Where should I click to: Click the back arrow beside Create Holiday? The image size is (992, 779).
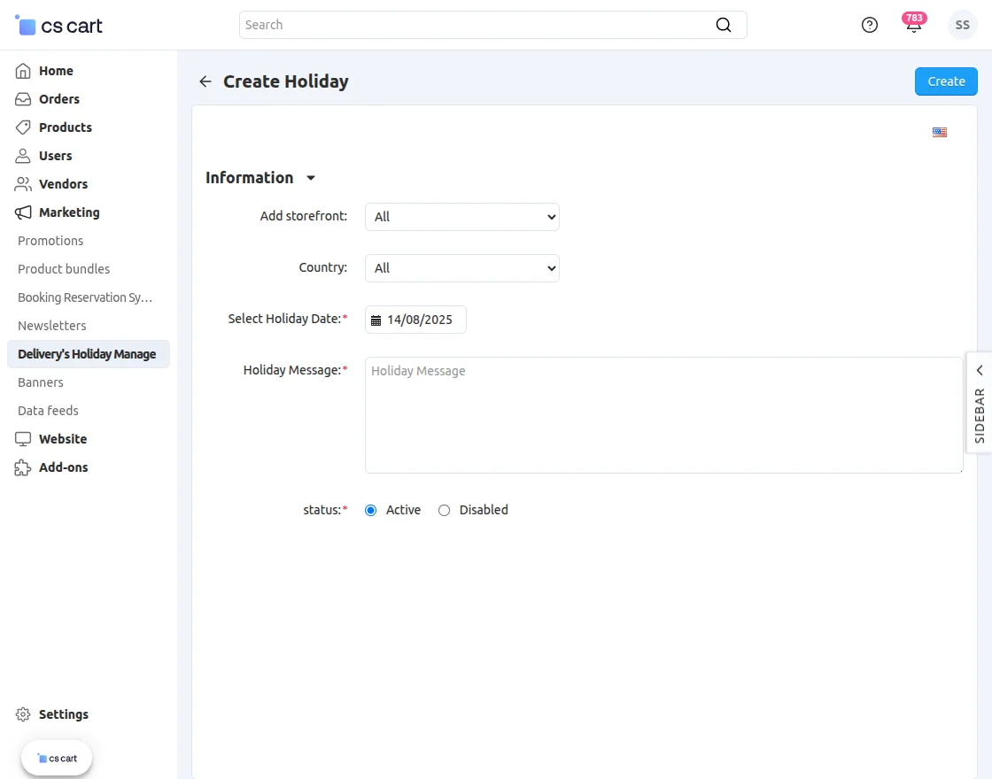pos(205,81)
